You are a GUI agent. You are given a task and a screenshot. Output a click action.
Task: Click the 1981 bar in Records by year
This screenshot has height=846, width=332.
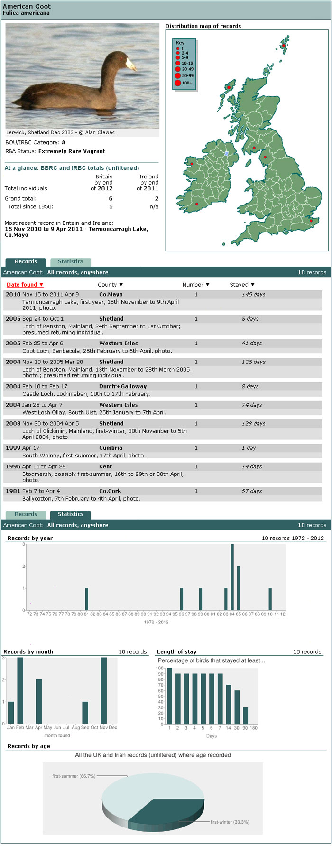pyautogui.click(x=87, y=599)
